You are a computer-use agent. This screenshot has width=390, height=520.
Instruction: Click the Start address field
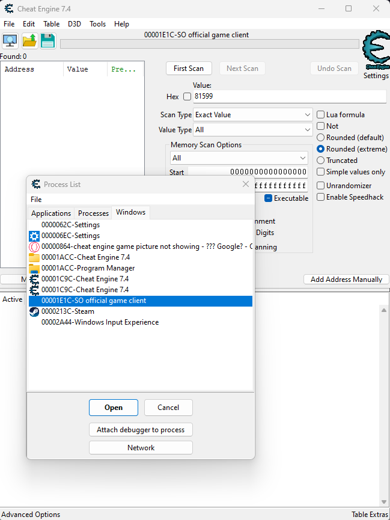248,172
